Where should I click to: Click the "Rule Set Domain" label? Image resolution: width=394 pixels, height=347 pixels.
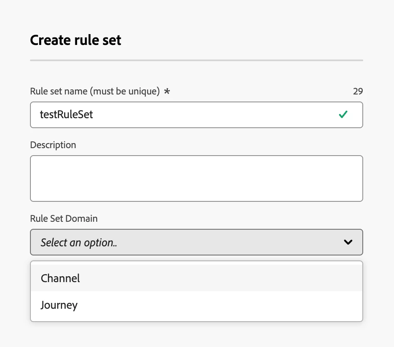(x=64, y=218)
